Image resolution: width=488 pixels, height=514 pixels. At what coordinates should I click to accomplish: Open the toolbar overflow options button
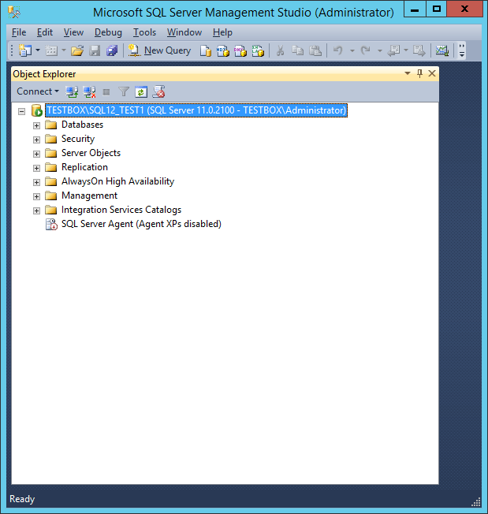coord(462,50)
